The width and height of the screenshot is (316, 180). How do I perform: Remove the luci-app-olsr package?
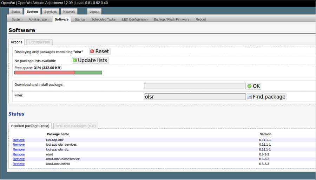[19, 140]
